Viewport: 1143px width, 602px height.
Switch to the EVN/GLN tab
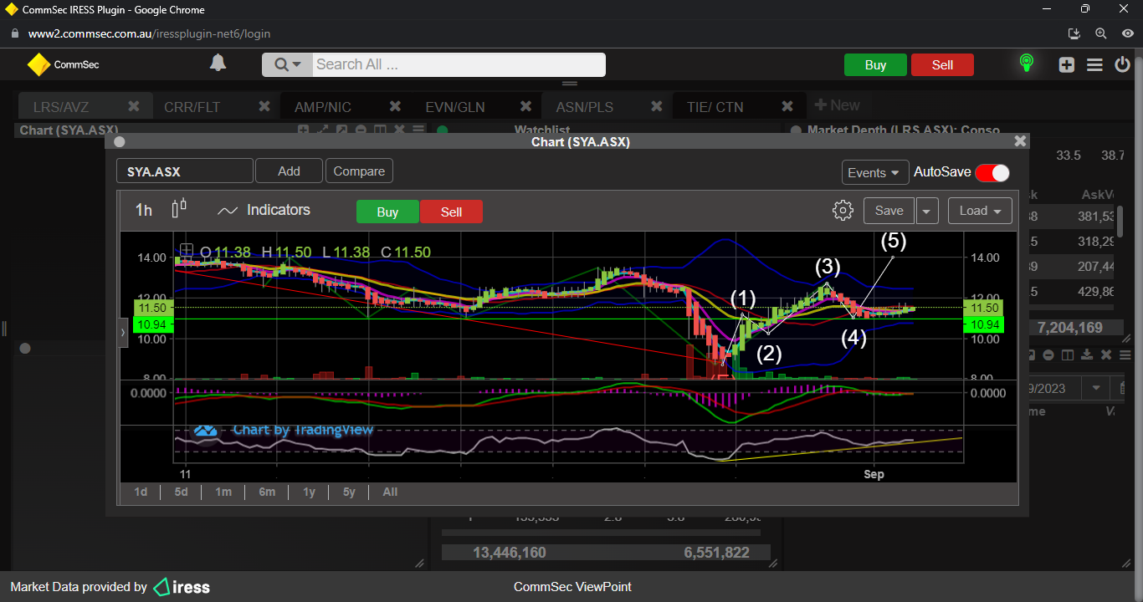click(455, 107)
